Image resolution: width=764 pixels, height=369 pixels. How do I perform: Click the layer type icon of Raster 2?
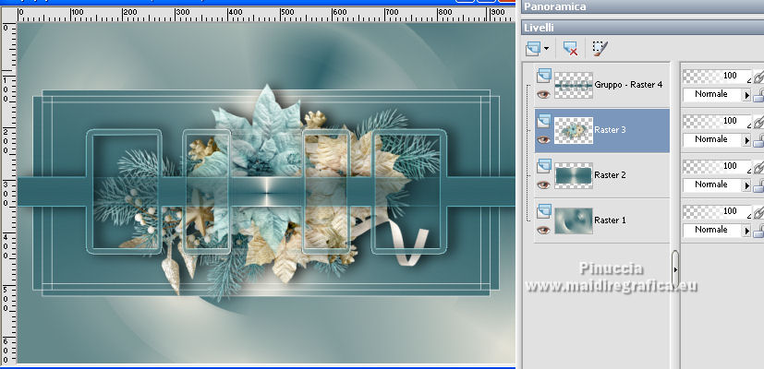pos(544,166)
